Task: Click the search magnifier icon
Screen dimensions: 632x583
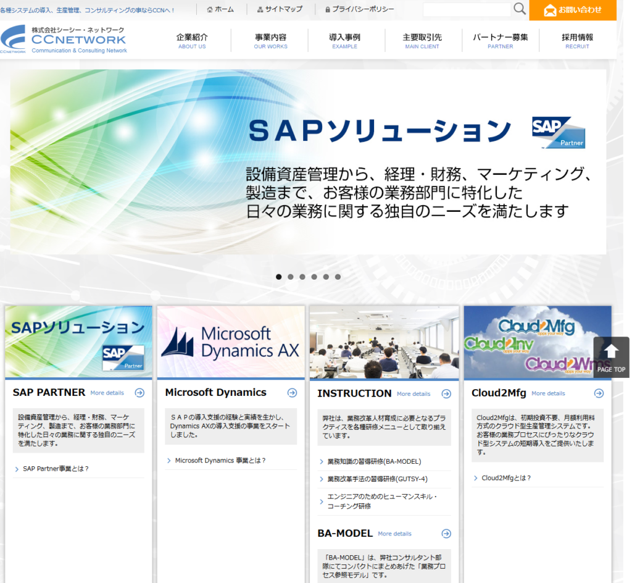Action: (520, 9)
